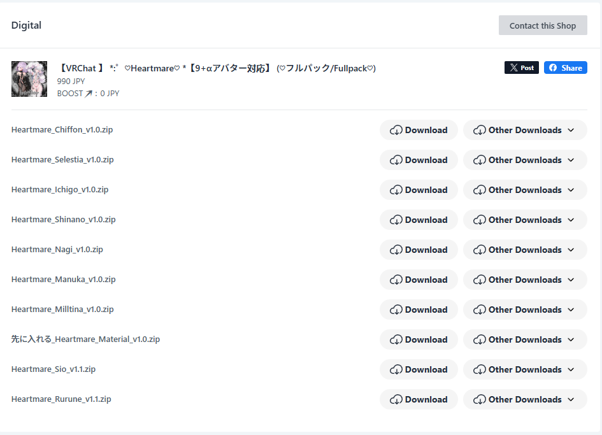The height and width of the screenshot is (435, 602).
Task: Download Heartmare_Nagi_v1.0.zip
Action: [x=419, y=250]
